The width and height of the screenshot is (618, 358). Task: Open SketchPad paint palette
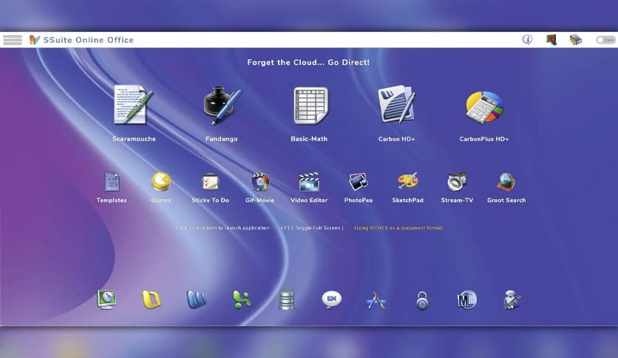tap(407, 181)
